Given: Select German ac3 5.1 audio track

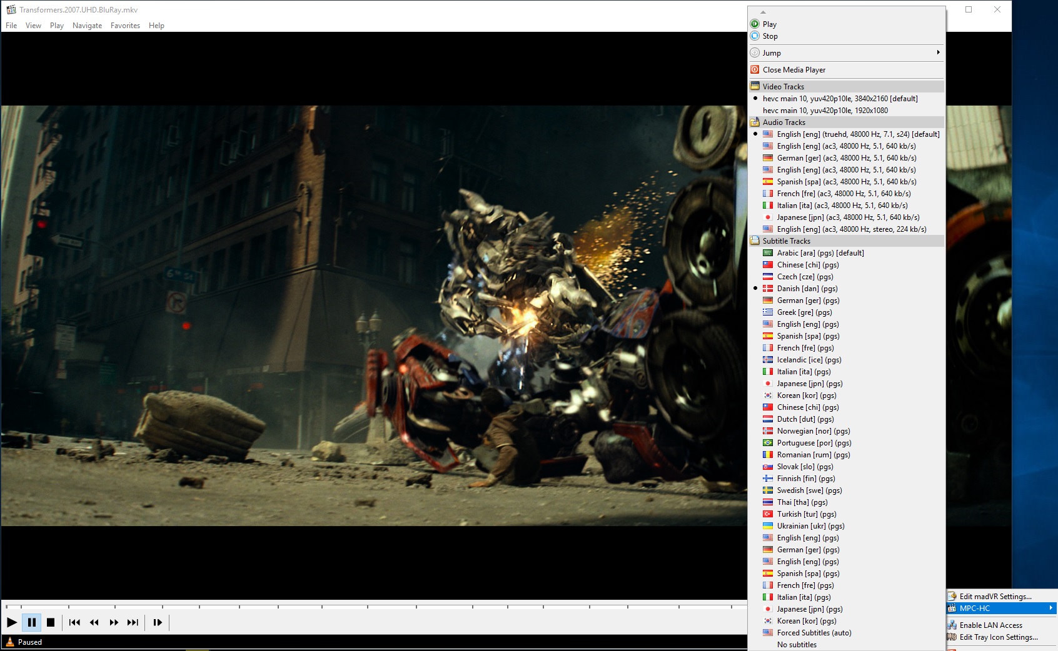Looking at the screenshot, I should (847, 158).
